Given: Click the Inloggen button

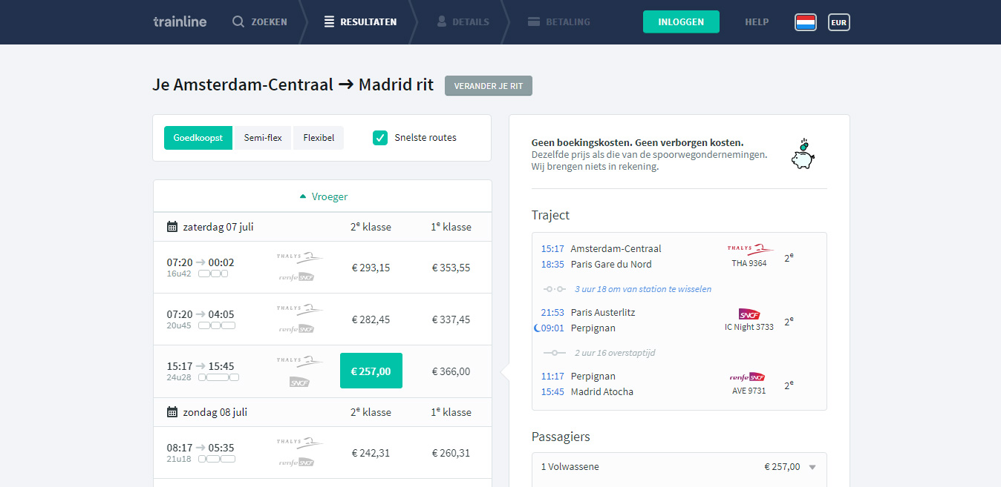Looking at the screenshot, I should tap(681, 22).
